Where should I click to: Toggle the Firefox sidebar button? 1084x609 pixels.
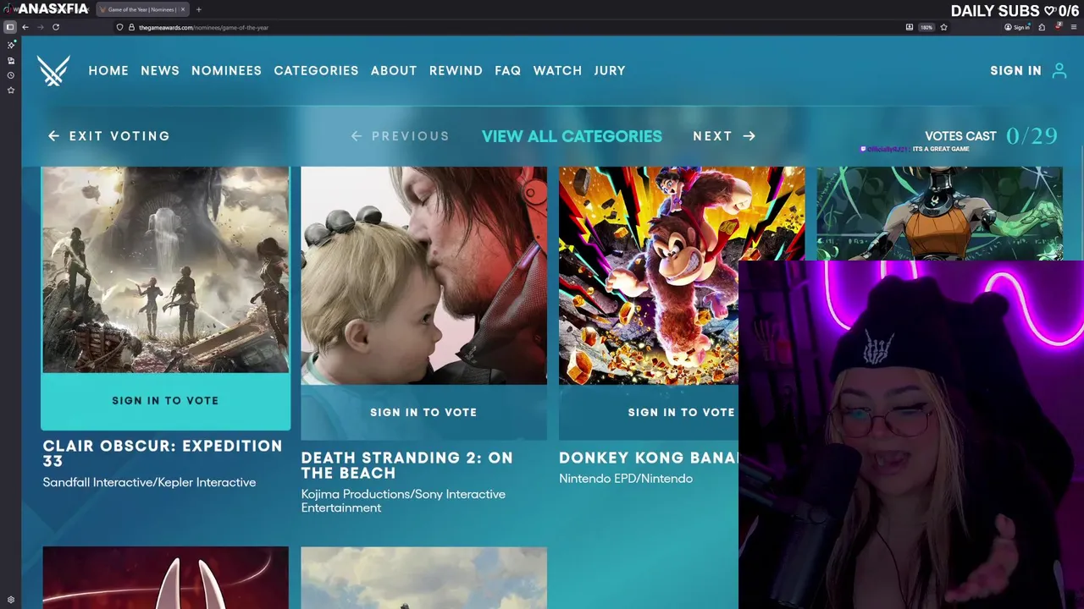coord(10,27)
